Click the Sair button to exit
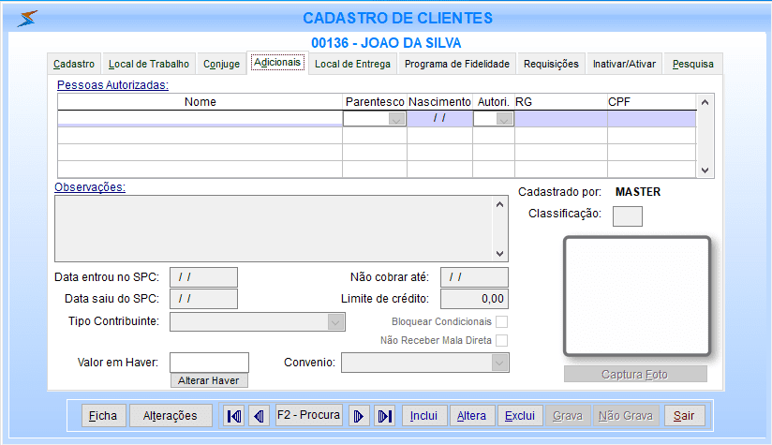 [684, 416]
